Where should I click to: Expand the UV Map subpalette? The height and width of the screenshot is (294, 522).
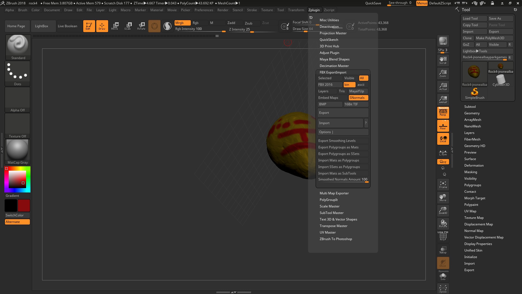click(x=470, y=211)
